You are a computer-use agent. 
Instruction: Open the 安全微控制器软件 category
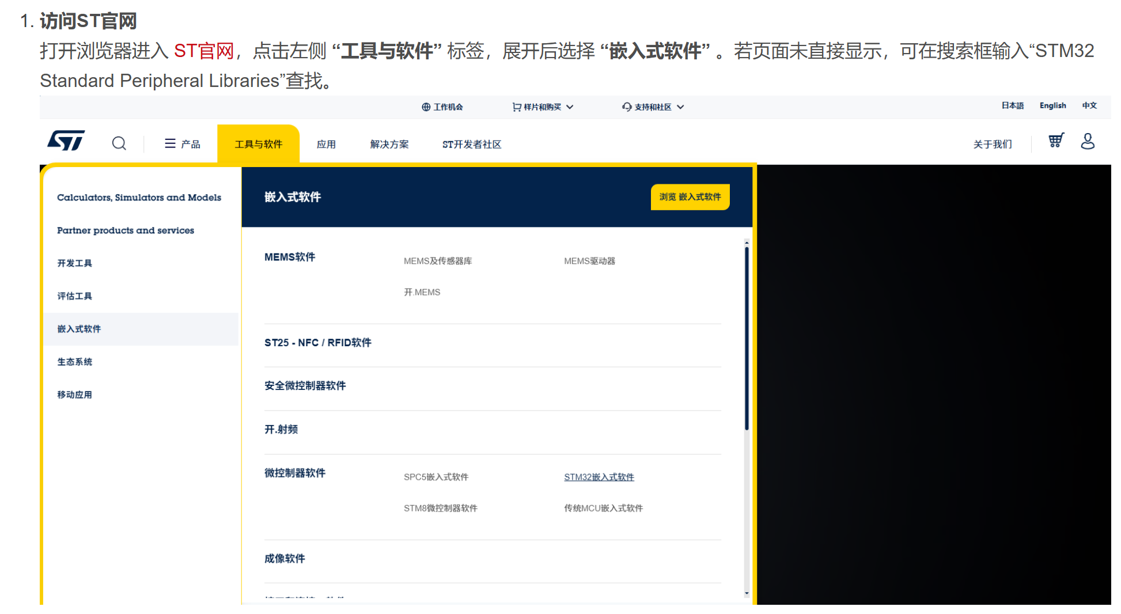click(305, 386)
